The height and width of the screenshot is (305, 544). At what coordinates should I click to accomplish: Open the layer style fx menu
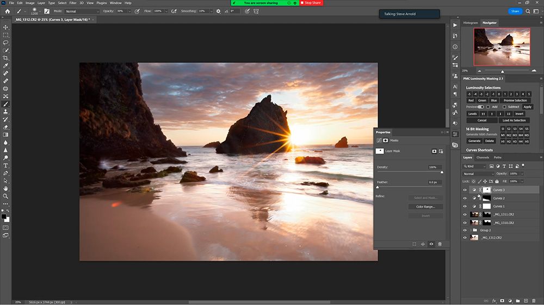coord(494,300)
